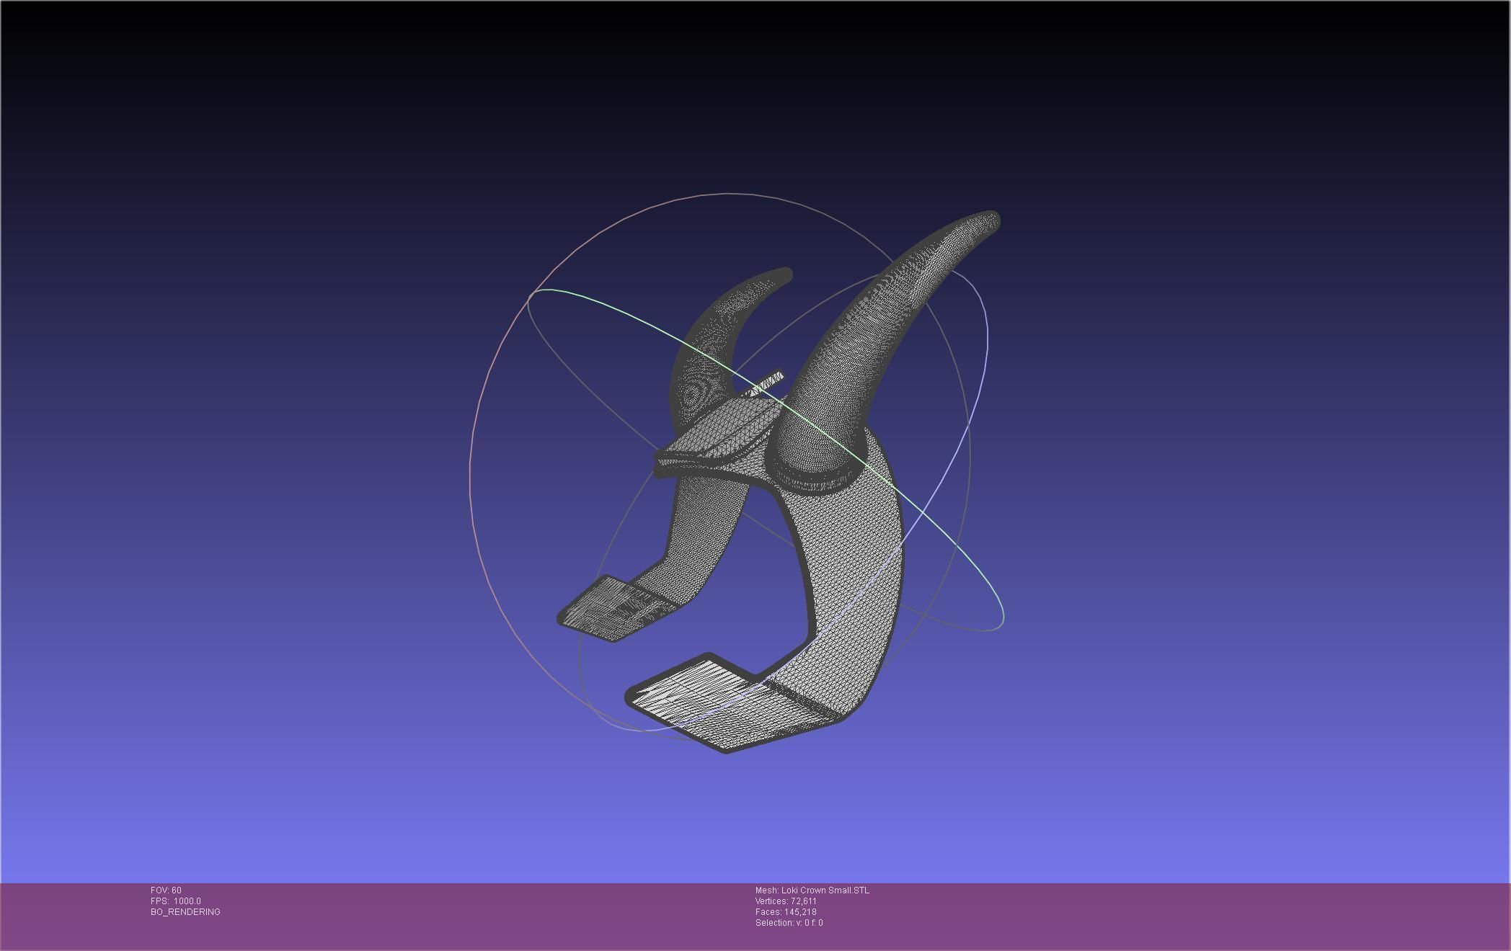Click the 'FOV: 60' status text
This screenshot has width=1511, height=951.
pyautogui.click(x=166, y=890)
